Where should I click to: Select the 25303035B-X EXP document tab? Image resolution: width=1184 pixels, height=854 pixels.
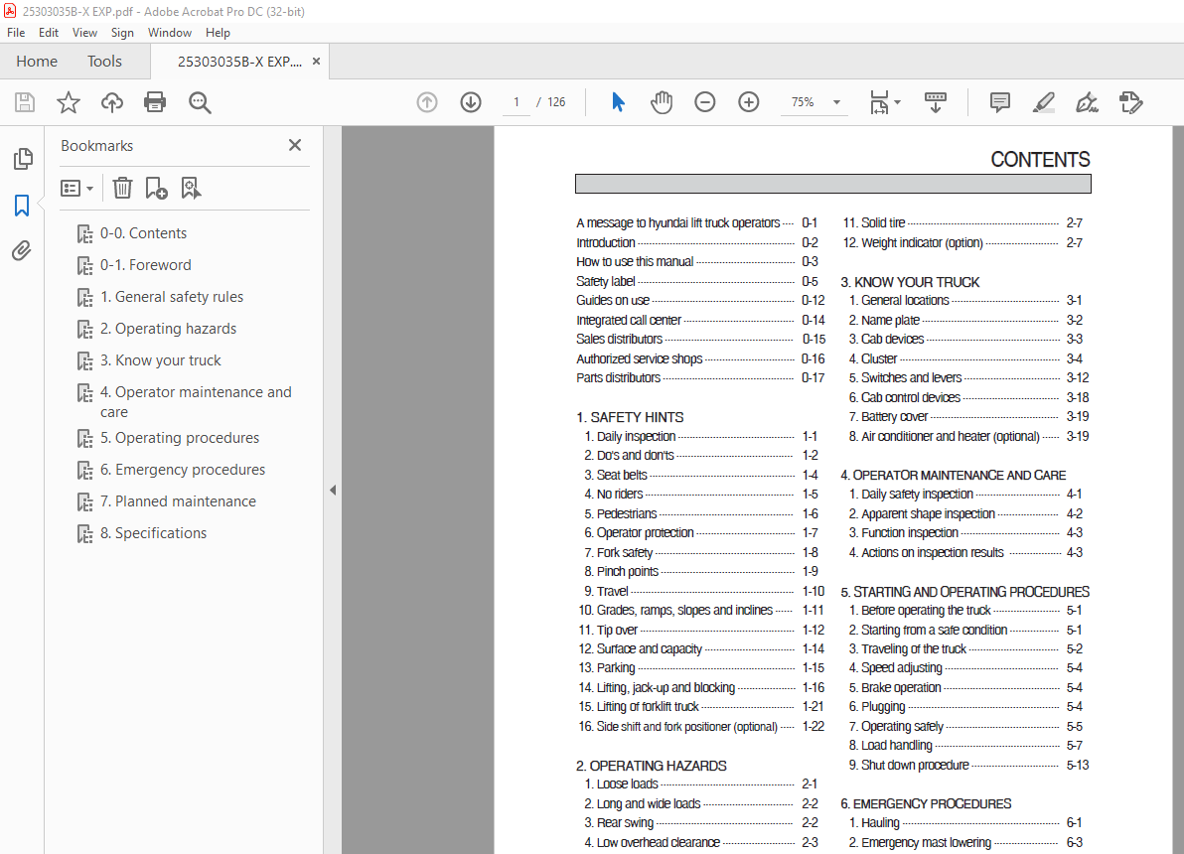(239, 62)
